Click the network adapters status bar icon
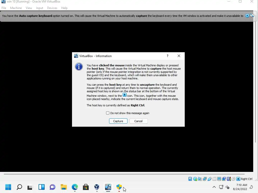 click(x=205, y=179)
